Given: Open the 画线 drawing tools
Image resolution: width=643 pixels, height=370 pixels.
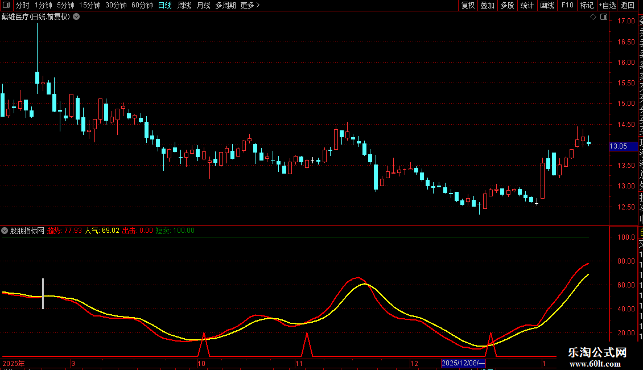Looking at the screenshot, I should pos(547,5).
